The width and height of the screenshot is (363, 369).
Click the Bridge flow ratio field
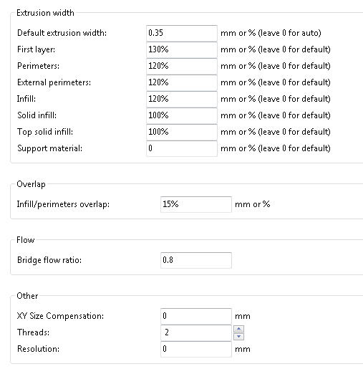click(196, 260)
